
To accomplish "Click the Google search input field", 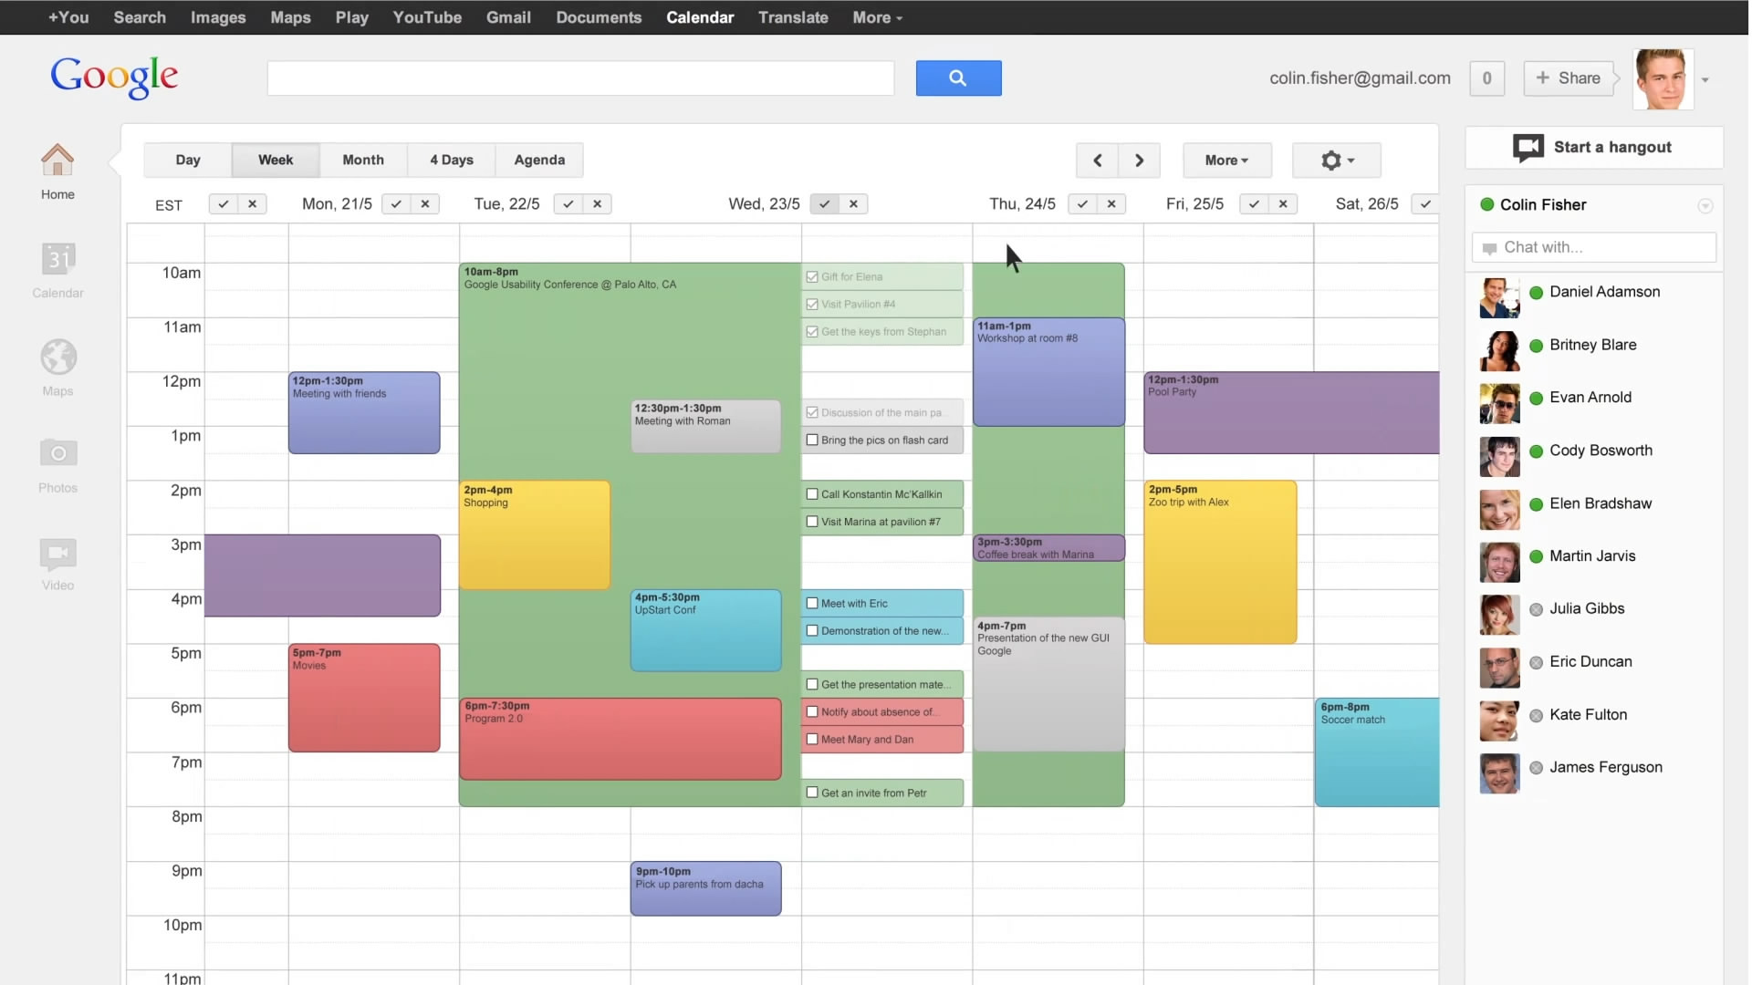I will (x=580, y=78).
